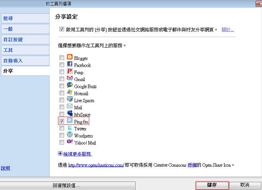Click the Wordpress label text
This screenshot has height=190, width=262.
[x=84, y=136]
